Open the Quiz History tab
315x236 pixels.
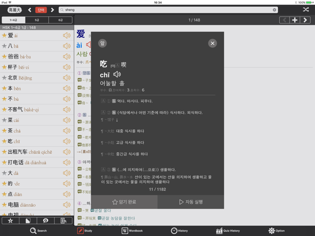[x=228, y=231]
